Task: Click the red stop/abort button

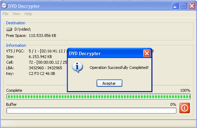Action: [x=184, y=108]
